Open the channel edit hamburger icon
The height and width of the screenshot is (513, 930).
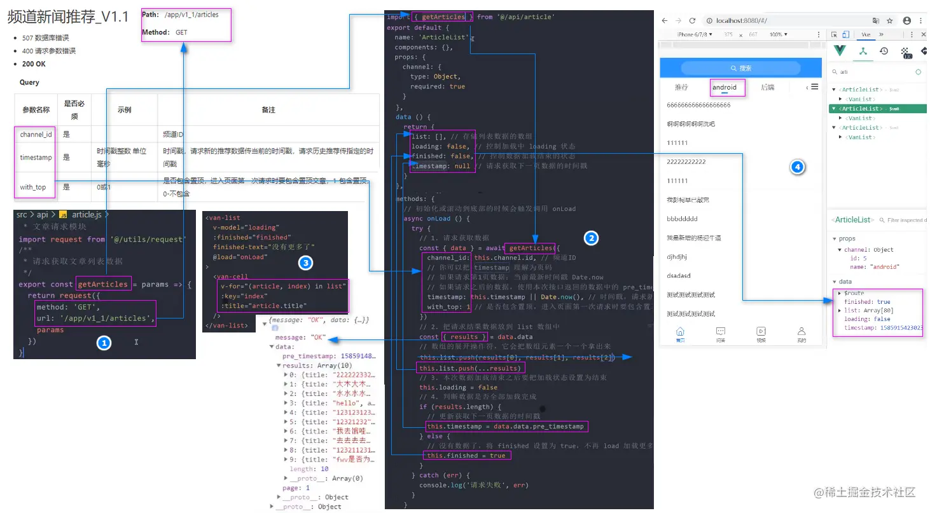[x=814, y=87]
